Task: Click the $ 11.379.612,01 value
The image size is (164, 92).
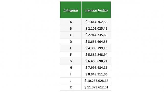Action: click(96, 87)
